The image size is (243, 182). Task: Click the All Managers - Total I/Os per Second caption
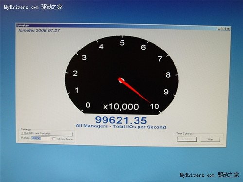121,127
